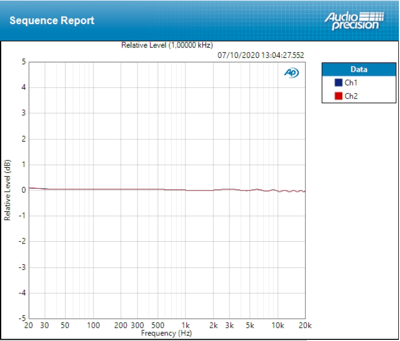
Task: Click the 2k tick label on frequency axis
Action: pos(213,325)
